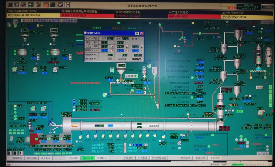Decrease 生料喂料 setpoint with the down arrow
The height and width of the screenshot is (167, 275).
click(x=142, y=51)
